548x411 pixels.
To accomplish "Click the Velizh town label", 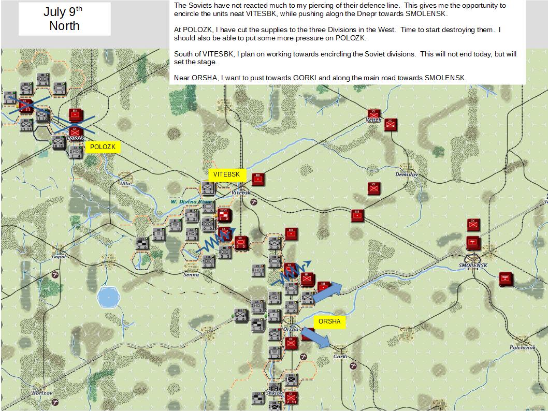I will coord(373,120).
